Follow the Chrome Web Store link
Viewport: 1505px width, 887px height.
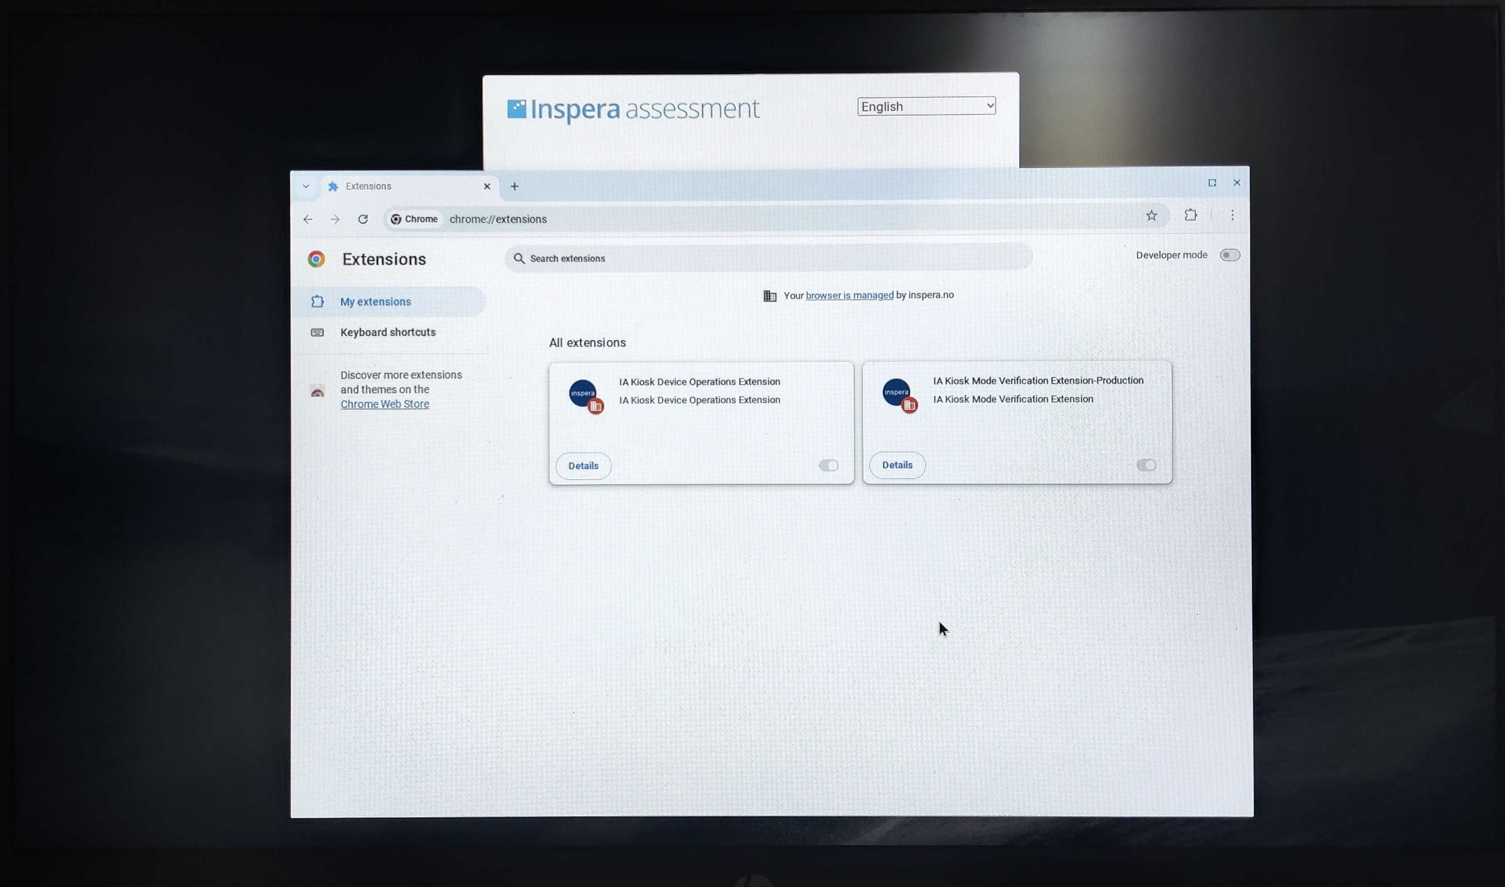(384, 404)
